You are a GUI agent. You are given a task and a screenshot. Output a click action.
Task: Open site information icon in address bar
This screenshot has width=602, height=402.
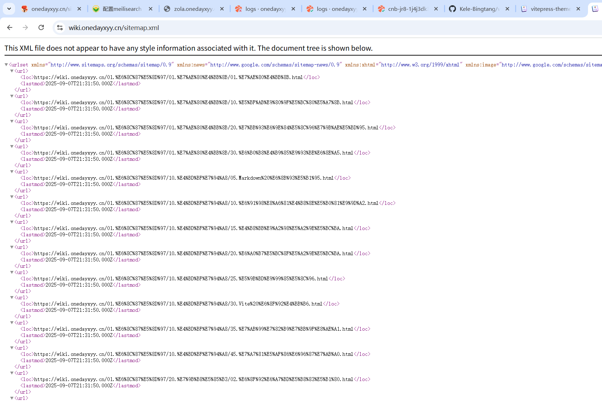click(x=60, y=28)
